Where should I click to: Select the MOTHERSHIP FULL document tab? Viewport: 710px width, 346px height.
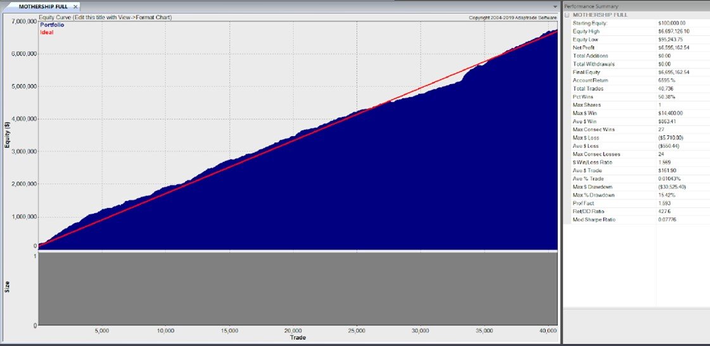point(42,6)
